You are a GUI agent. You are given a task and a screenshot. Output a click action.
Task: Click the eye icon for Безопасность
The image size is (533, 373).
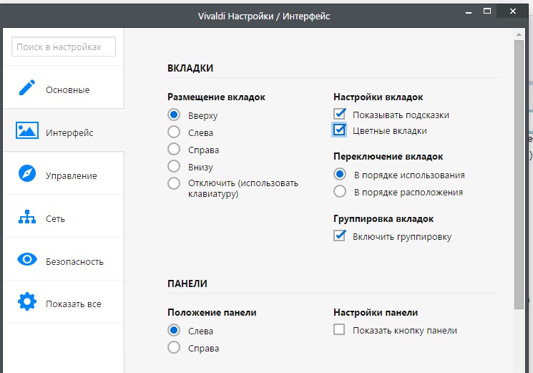tap(27, 259)
